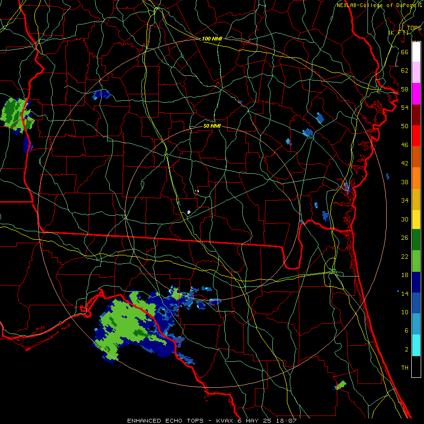This screenshot has width=424, height=424.
Task: Pick the dark orange legend swatch
Action: point(416,157)
